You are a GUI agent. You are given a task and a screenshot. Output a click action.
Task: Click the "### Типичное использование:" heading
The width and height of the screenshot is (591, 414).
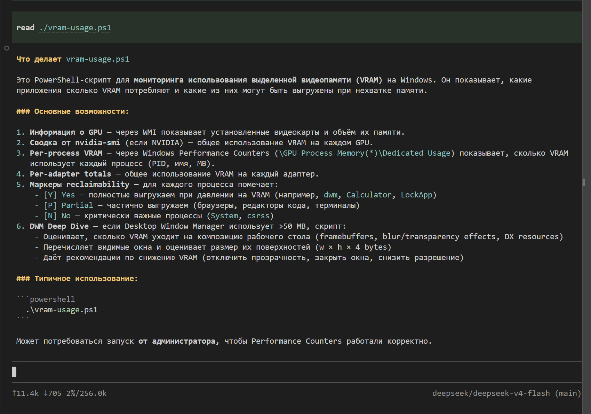point(77,279)
